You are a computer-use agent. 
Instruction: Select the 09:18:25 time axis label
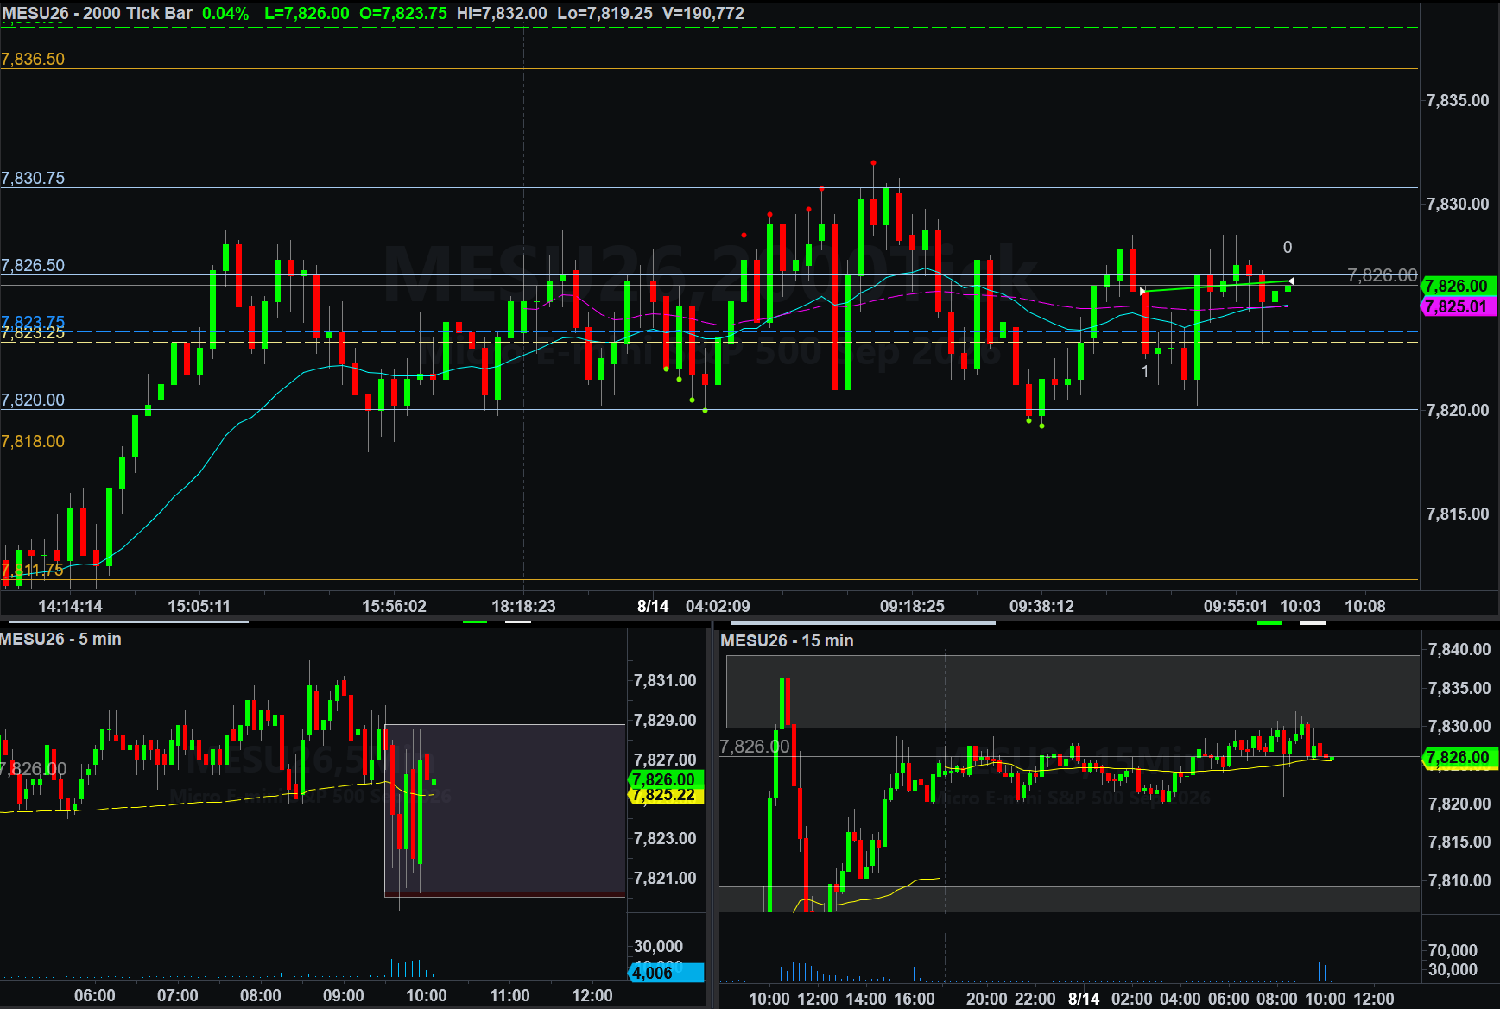[912, 606]
